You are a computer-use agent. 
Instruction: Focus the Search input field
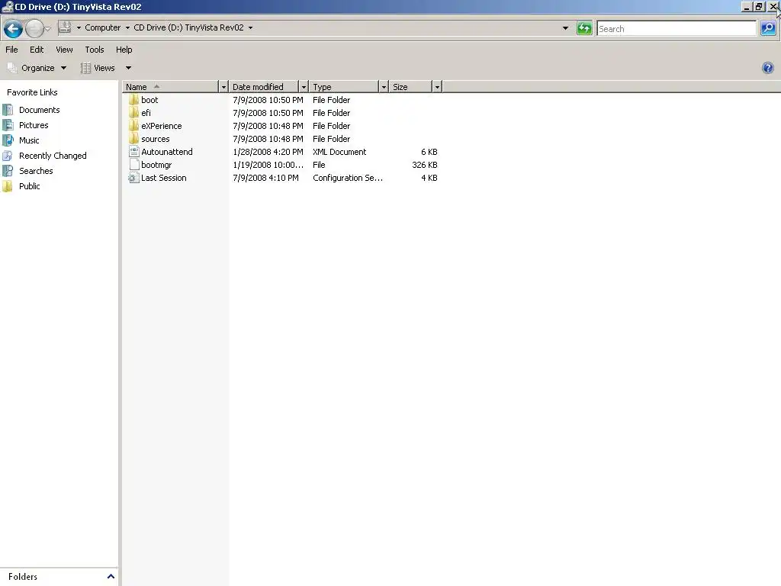pyautogui.click(x=677, y=29)
